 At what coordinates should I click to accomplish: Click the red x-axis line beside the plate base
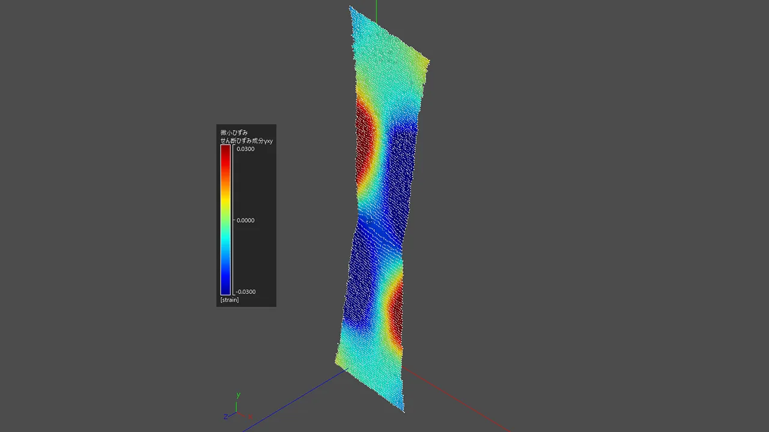tap(457, 398)
